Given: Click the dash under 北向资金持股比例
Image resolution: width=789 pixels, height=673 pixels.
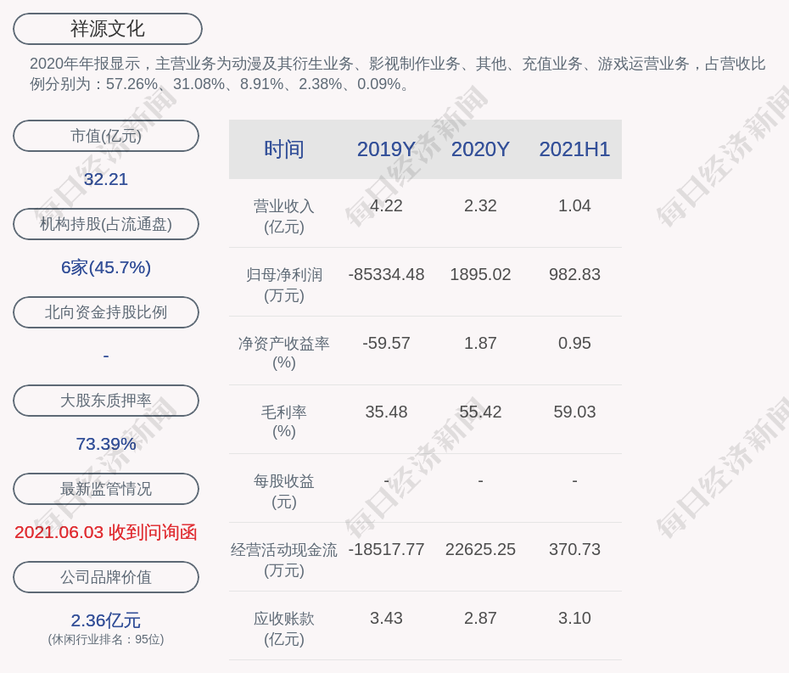Looking at the screenshot, I should (106, 356).
